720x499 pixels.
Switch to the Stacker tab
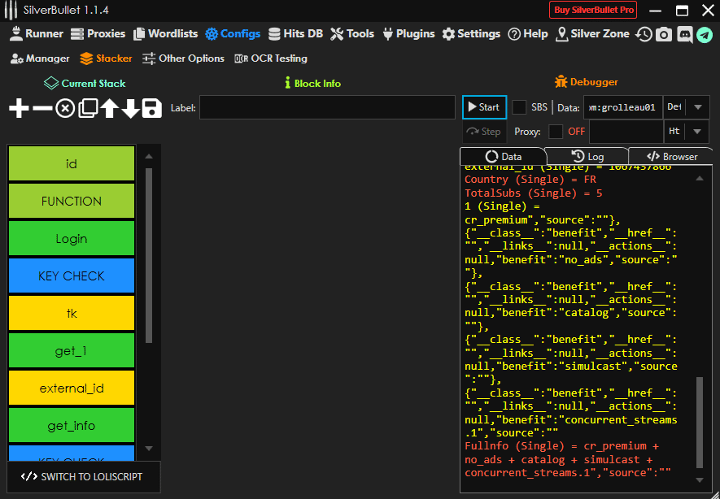(106, 59)
